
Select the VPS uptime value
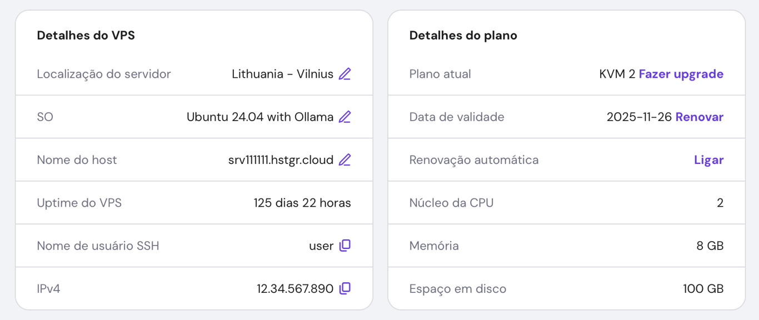[301, 202]
